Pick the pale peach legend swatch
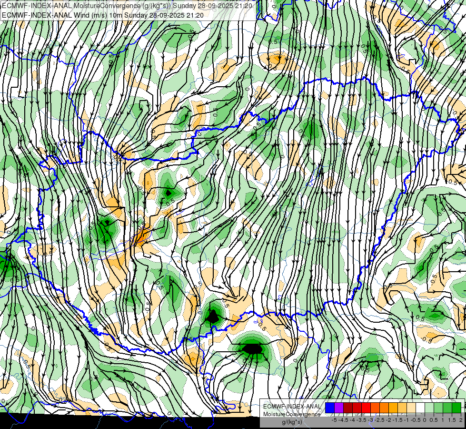This screenshot has height=429, width=466. coord(411,408)
